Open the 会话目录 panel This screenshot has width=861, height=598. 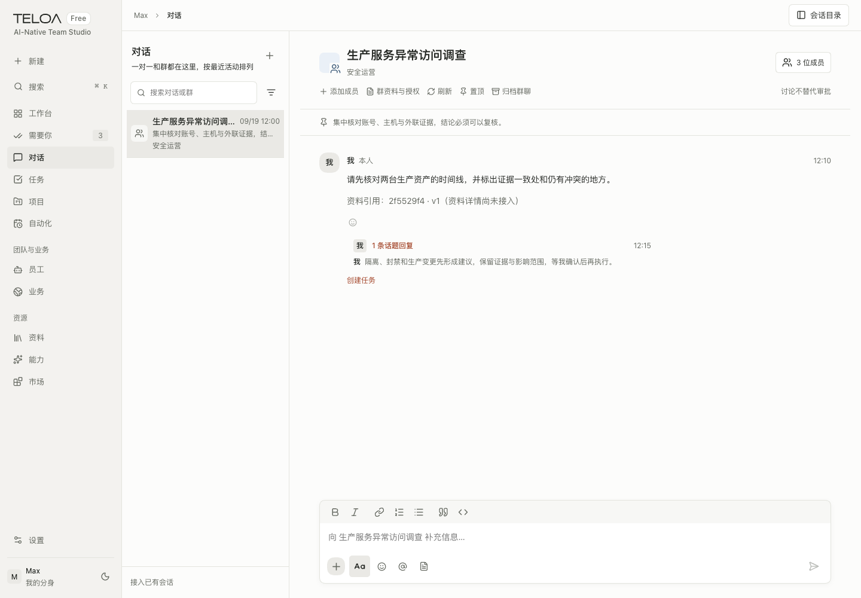819,16
